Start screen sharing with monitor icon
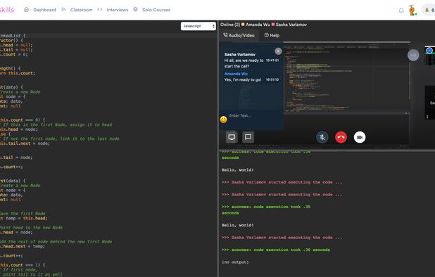 click(x=232, y=137)
